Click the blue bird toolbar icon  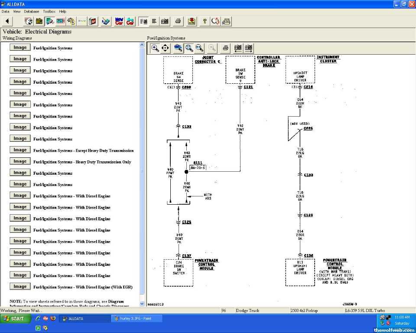[106, 21]
